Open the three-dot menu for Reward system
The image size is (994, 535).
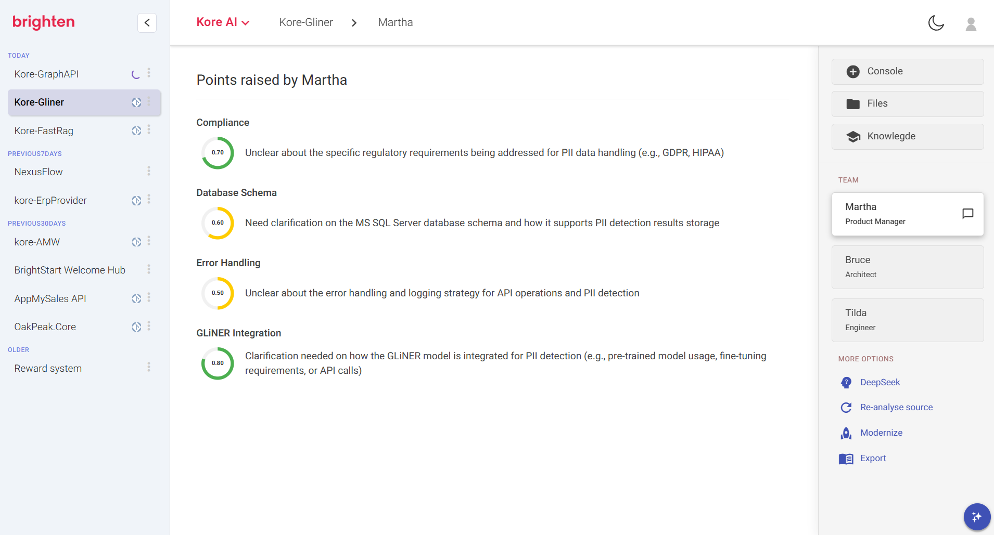(149, 367)
